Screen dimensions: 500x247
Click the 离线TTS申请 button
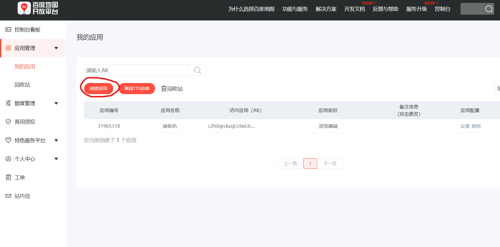[137, 88]
